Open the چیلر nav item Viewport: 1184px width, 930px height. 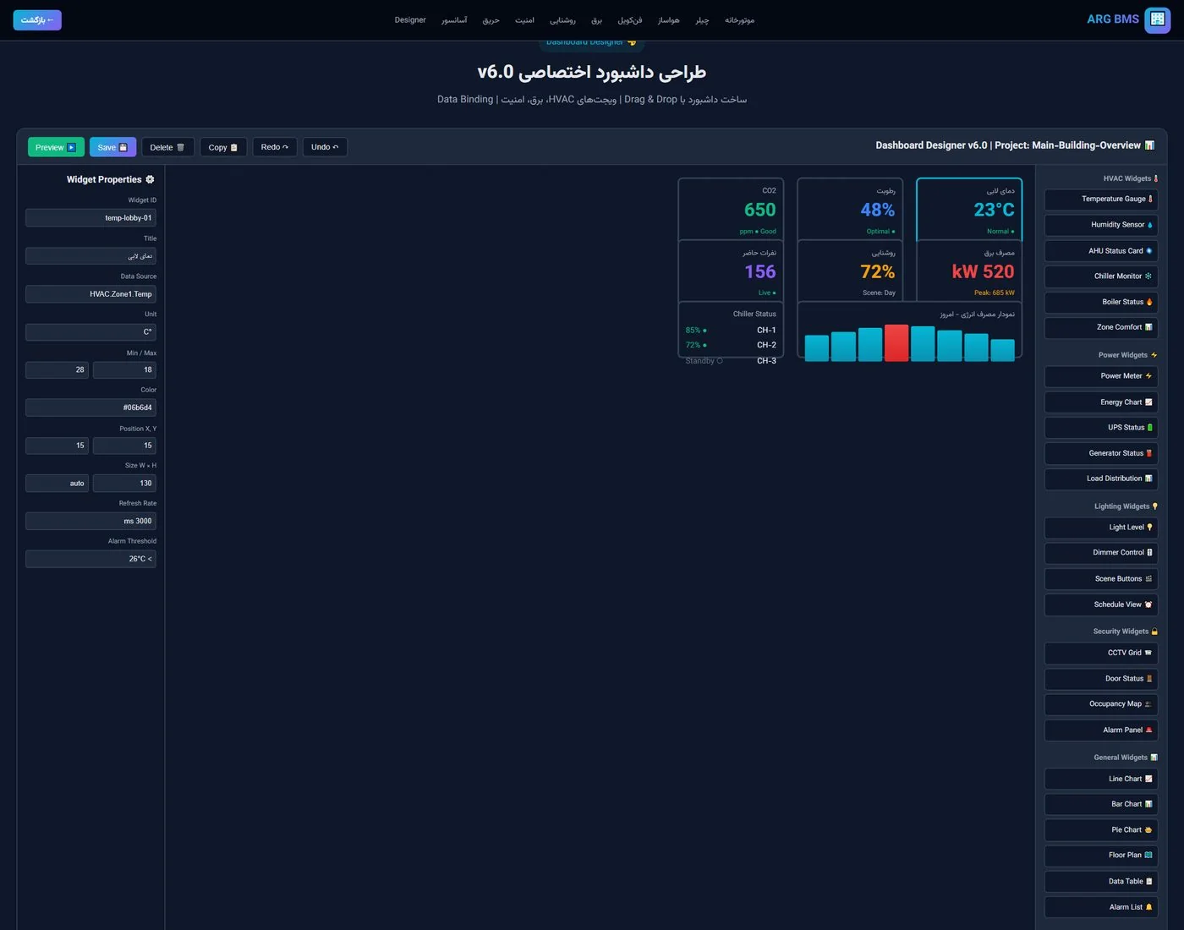[702, 20]
